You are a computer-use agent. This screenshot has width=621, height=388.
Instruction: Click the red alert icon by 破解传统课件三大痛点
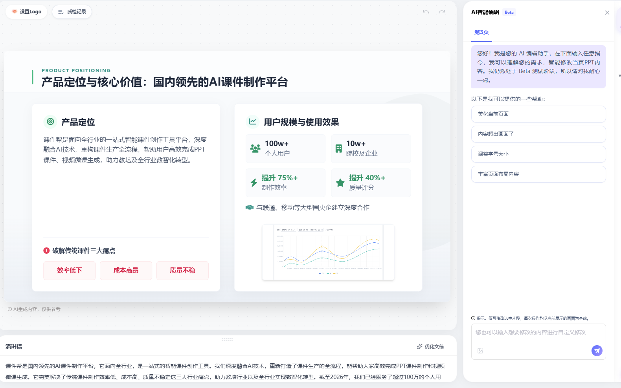tap(46, 251)
